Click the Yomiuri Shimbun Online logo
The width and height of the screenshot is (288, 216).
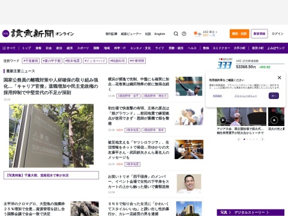[38, 34]
